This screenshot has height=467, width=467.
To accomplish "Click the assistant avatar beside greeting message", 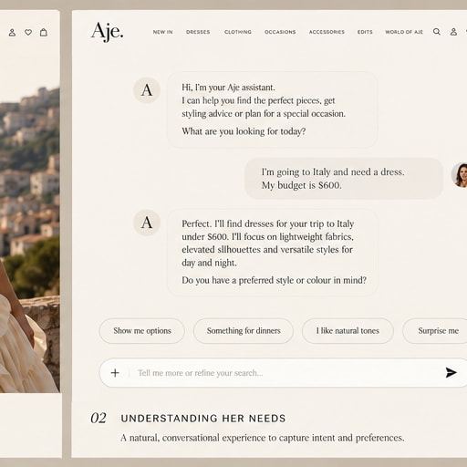I will pyautogui.click(x=147, y=90).
